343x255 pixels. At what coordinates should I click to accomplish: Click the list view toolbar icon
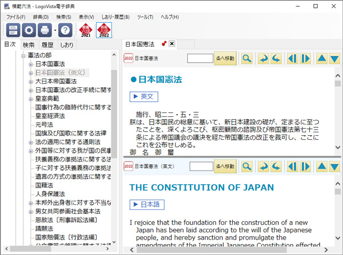[x=13, y=30]
